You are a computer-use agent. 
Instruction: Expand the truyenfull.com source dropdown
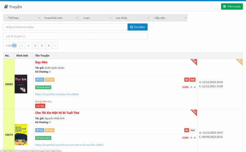pyautogui.click(x=60, y=18)
